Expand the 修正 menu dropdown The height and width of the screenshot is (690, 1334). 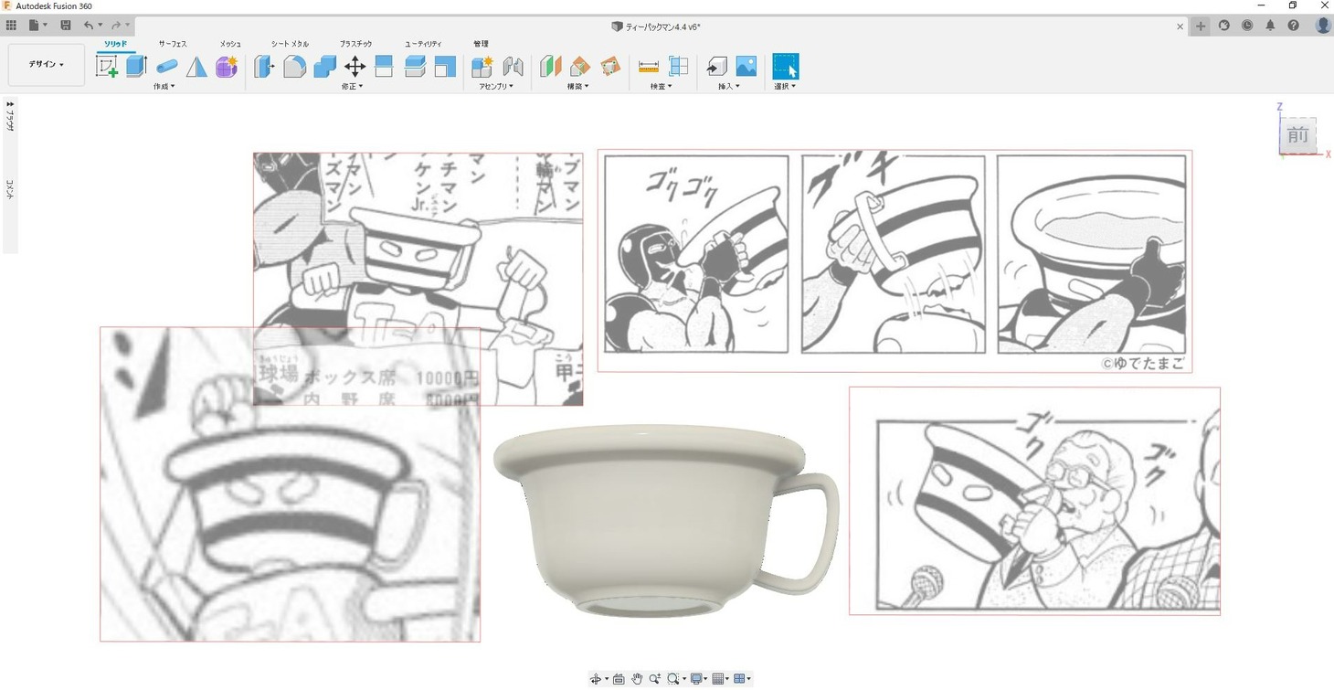coord(353,87)
